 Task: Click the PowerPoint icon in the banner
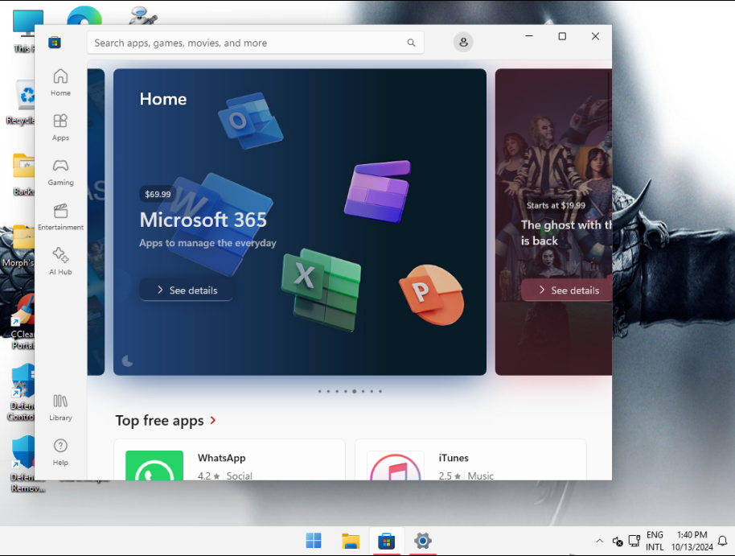[431, 294]
